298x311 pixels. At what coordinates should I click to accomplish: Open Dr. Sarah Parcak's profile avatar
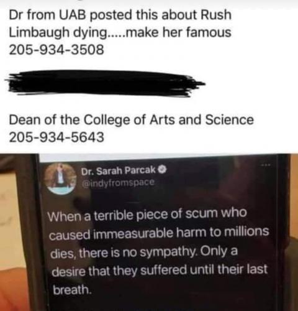pos(61,178)
